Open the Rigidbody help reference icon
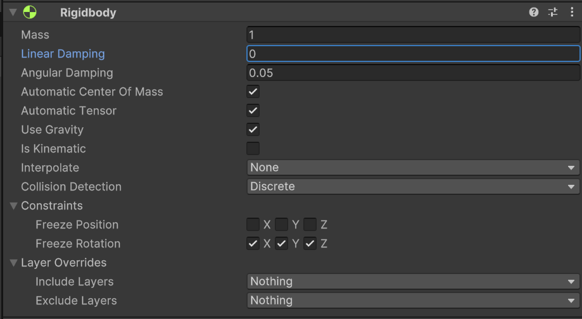 point(534,12)
